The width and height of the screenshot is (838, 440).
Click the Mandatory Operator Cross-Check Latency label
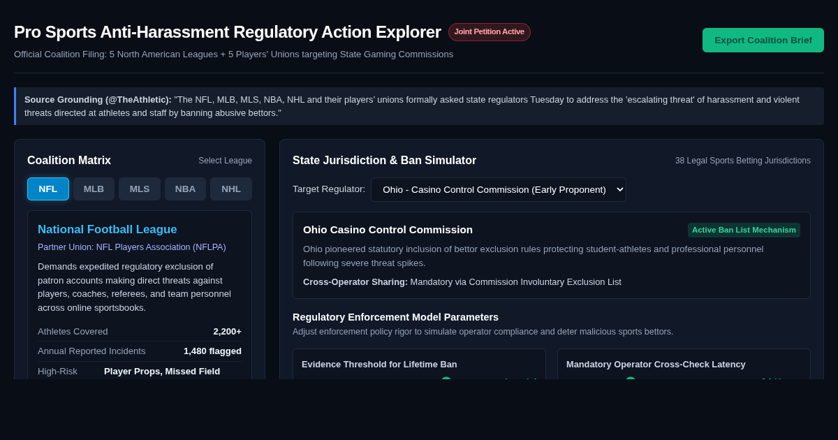pyautogui.click(x=656, y=364)
